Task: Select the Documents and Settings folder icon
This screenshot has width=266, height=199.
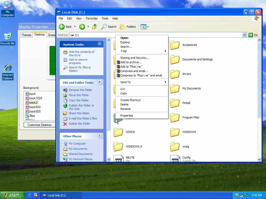Action: 175,60
